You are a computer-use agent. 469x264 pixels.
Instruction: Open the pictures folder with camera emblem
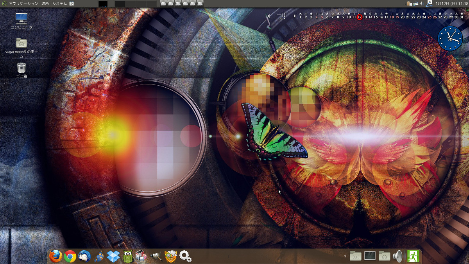(x=355, y=256)
